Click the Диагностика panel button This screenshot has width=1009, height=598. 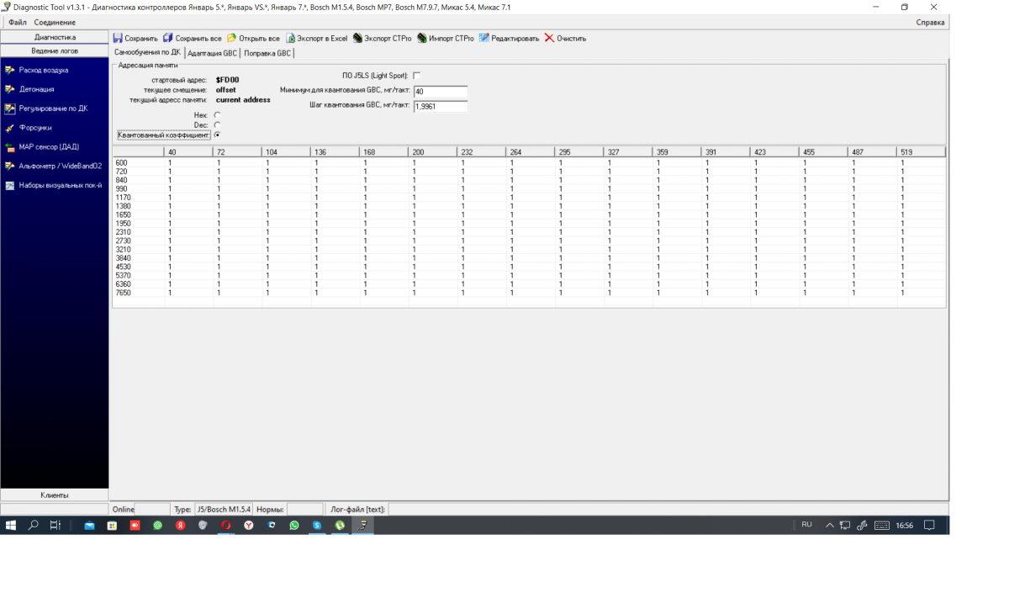(55, 37)
